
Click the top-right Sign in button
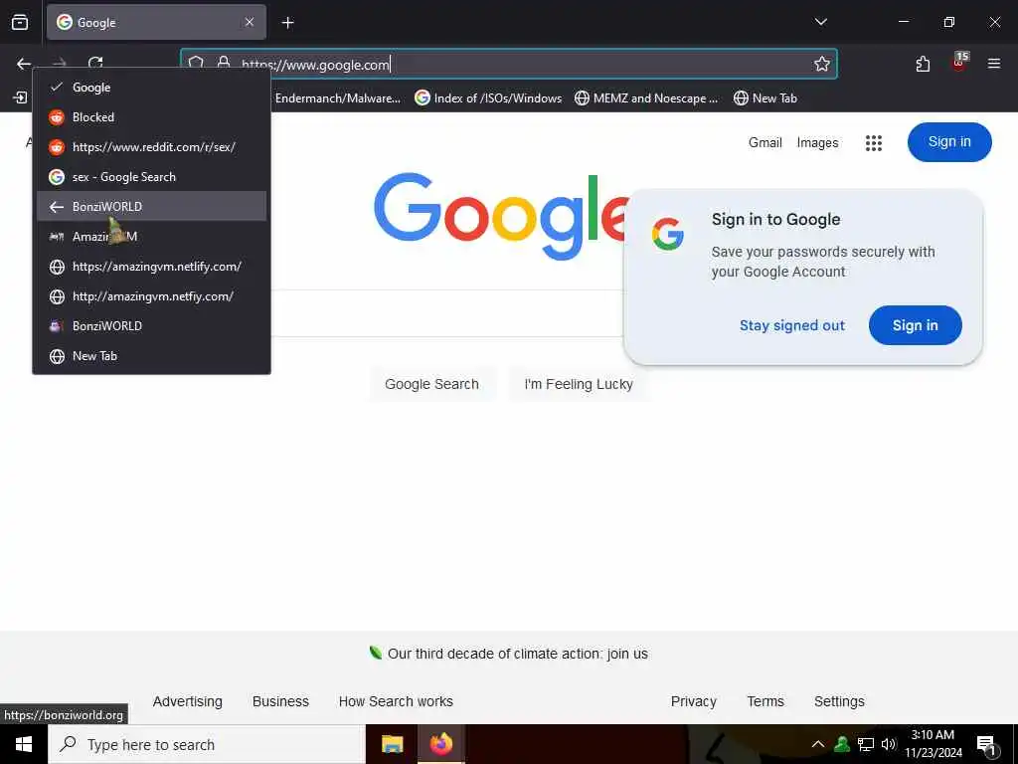(x=949, y=141)
